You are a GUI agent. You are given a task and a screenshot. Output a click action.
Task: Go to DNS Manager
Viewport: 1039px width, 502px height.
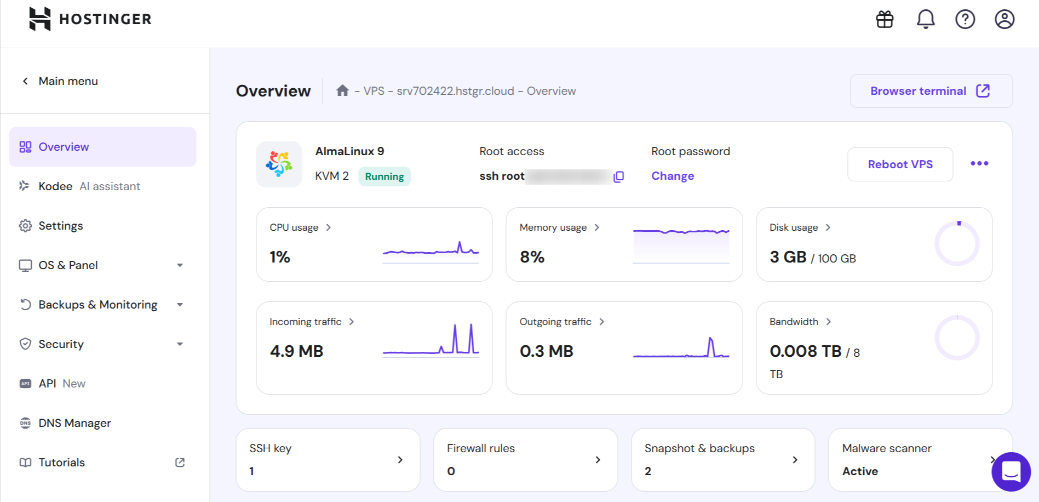[x=74, y=423]
